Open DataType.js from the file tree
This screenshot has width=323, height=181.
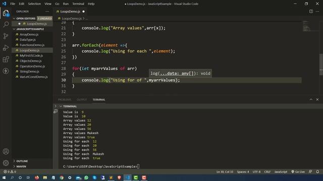(28, 40)
